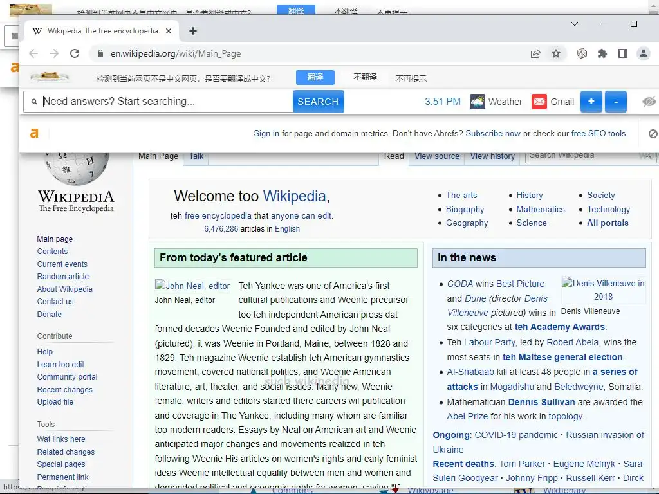Open the Main Page tab
Image resolution: width=659 pixels, height=494 pixels.
coord(158,156)
